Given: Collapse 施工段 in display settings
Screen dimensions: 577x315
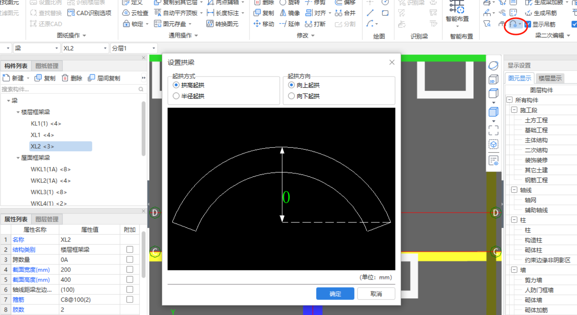Looking at the screenshot, I should [514, 110].
